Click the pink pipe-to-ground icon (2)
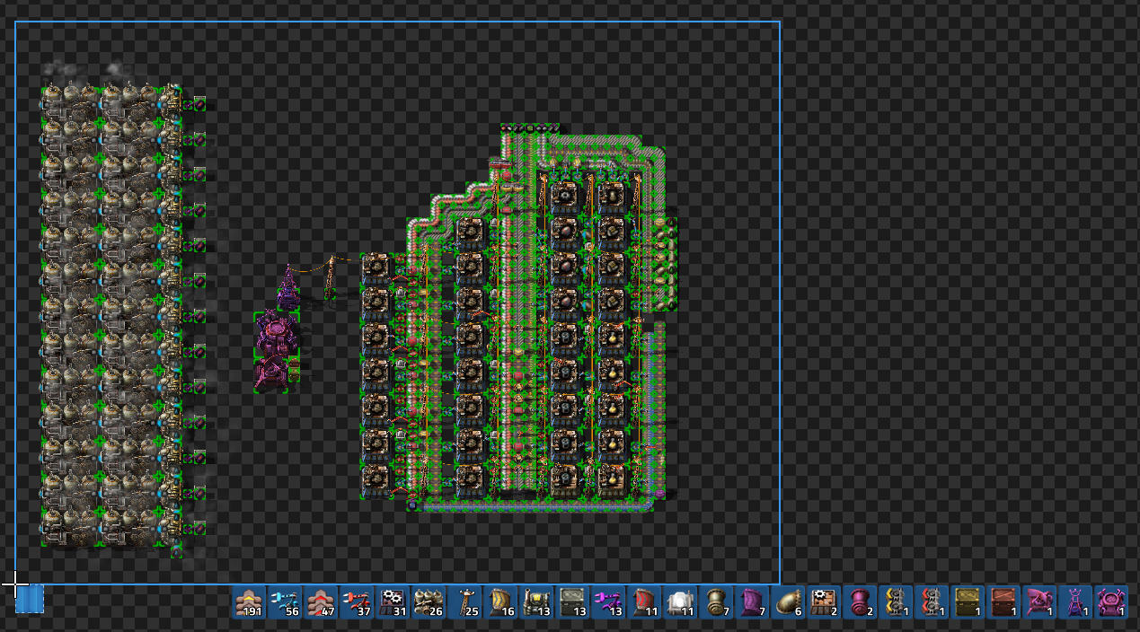This screenshot has width=1140, height=632. point(859,601)
